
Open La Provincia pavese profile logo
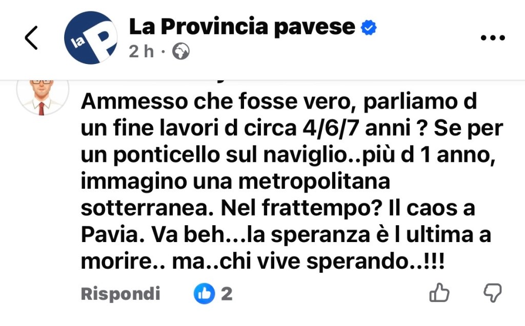[x=91, y=38]
